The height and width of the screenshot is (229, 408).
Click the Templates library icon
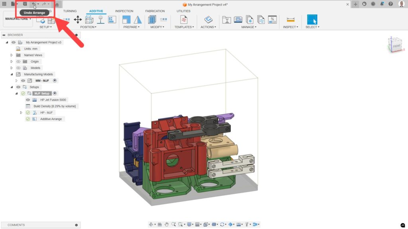[184, 20]
